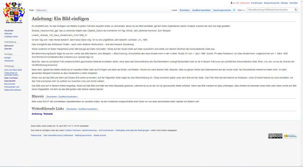
Task: Click Abmelden to log out
Action: [294, 3]
